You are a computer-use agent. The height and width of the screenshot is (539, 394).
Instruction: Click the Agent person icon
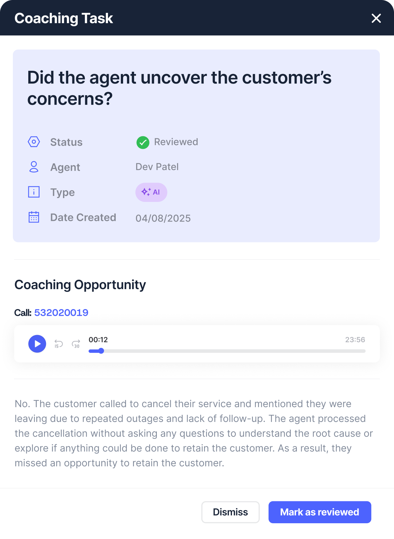34,167
